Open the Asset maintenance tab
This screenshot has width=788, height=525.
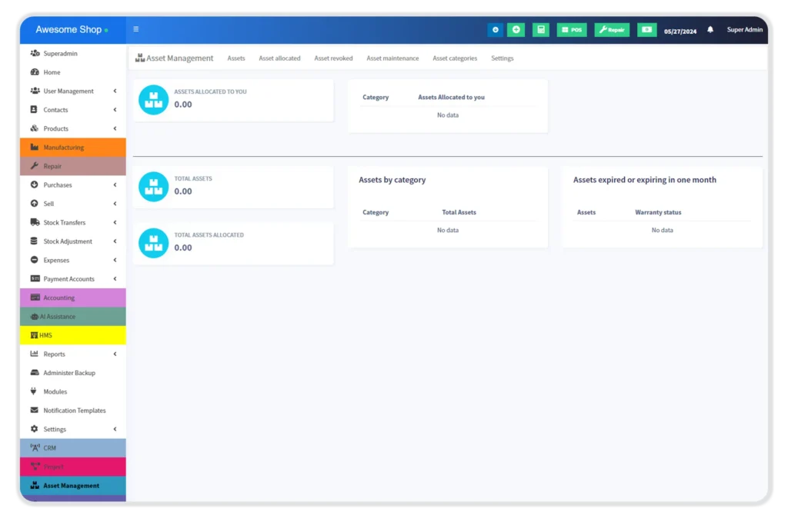pyautogui.click(x=392, y=58)
